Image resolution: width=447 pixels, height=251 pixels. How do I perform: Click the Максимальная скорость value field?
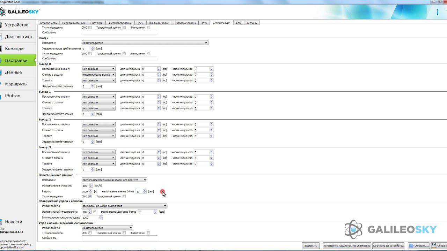(85, 186)
